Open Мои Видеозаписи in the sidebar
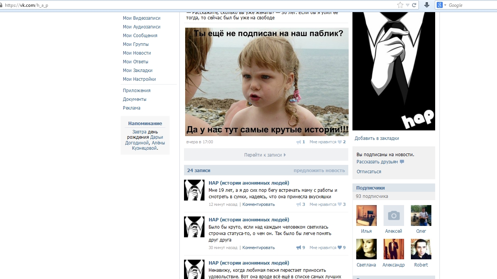Image resolution: width=497 pixels, height=279 pixels. [x=142, y=18]
